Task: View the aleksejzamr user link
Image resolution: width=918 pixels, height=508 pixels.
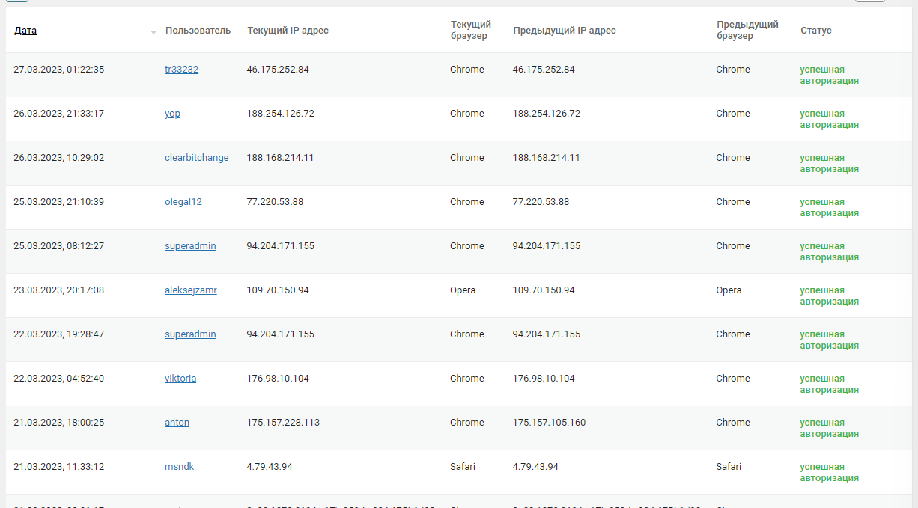Action: point(190,290)
